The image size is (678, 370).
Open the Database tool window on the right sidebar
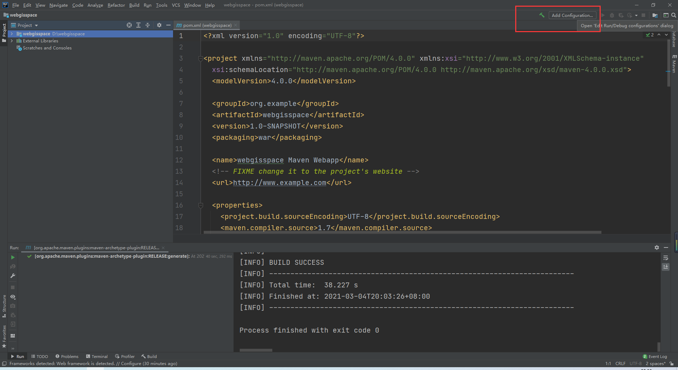tap(674, 39)
